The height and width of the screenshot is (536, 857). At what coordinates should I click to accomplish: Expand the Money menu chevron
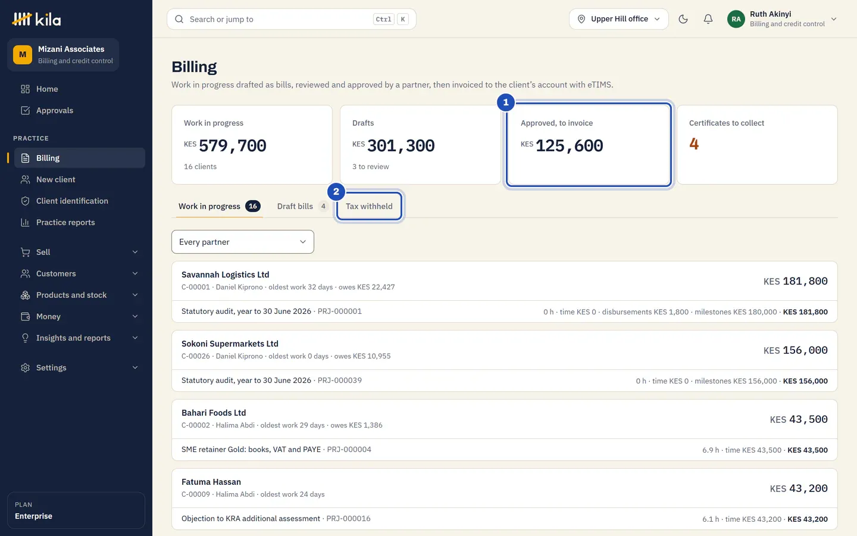tap(135, 316)
